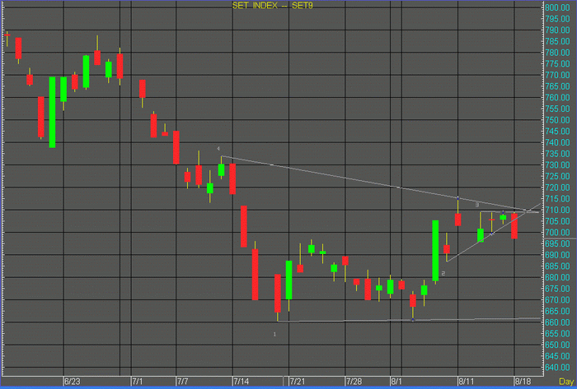577x389 pixels.
Task: Click the 745.00 price level
Action: pos(557,132)
